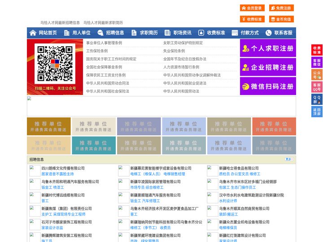This screenshot has width=323, height=242.
Task: Click the QR code image
Action: point(55,64)
